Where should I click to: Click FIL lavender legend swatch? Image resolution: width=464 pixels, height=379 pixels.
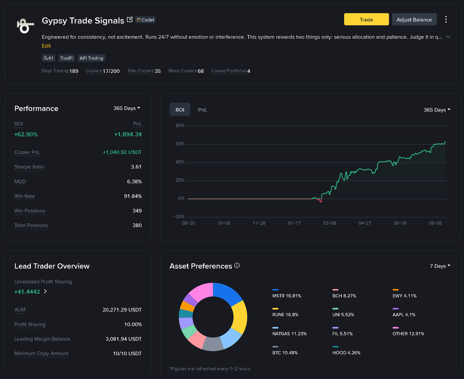(335, 328)
